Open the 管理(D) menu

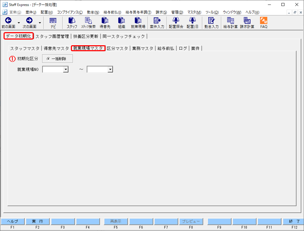coord(177,12)
